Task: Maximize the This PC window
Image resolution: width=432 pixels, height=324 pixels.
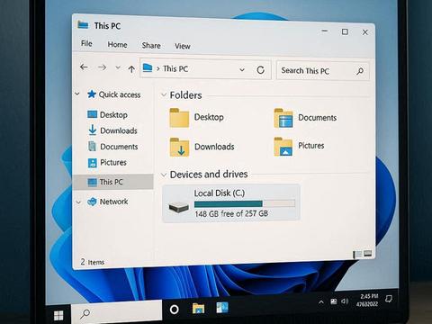Action: [345, 31]
